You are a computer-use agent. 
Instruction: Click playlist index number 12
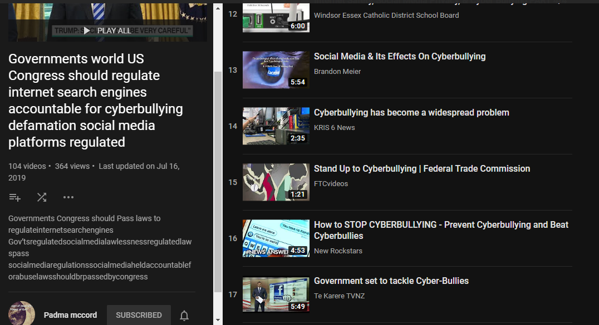[x=233, y=14]
